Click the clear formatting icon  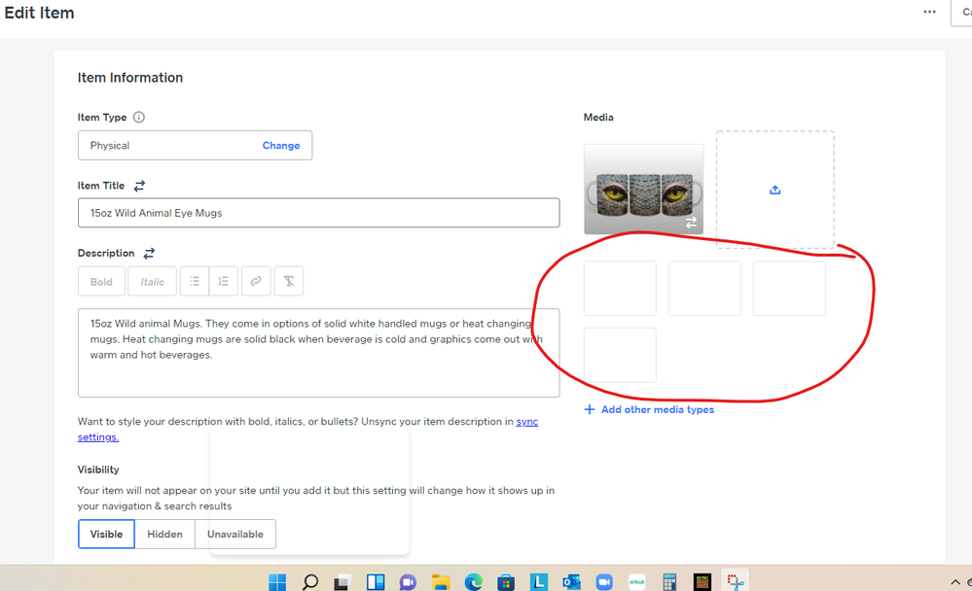[x=289, y=281]
